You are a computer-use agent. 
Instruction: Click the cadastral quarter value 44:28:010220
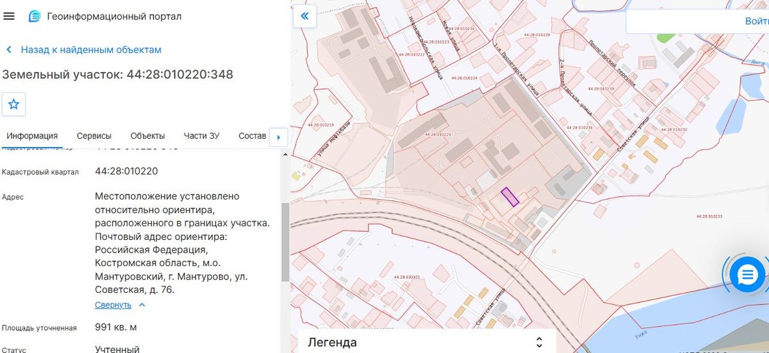tap(126, 171)
